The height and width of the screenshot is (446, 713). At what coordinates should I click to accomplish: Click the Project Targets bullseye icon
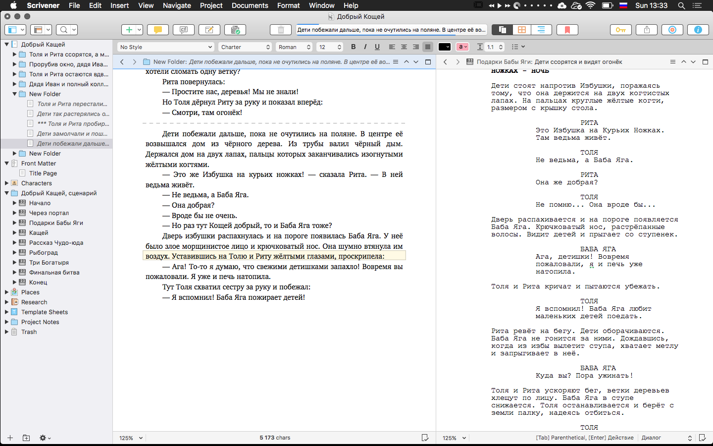pos(672,30)
